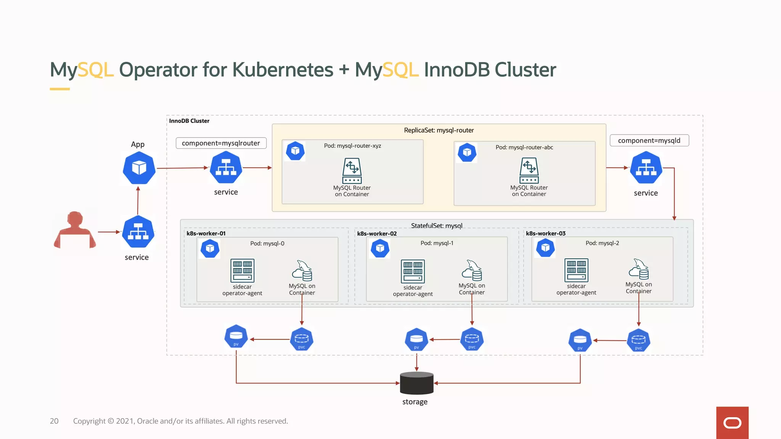The image size is (781, 439).
Task: Click the ReplicaSet: mysql-router heading
Action: point(439,130)
